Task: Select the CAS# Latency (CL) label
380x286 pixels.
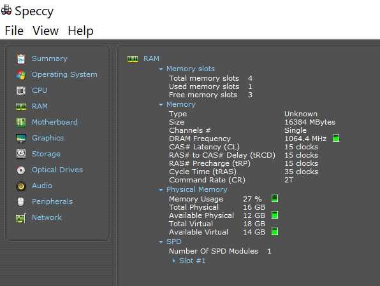Action: click(204, 147)
